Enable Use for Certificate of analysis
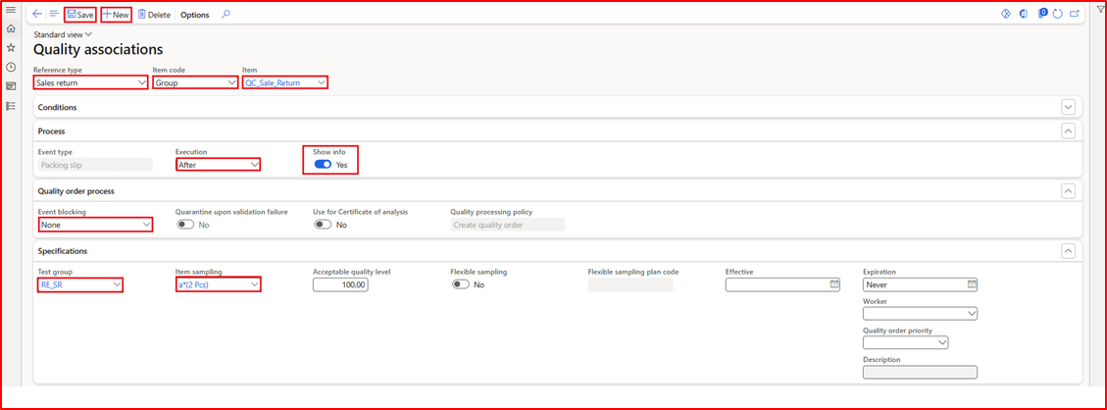The image size is (1107, 410). (323, 225)
